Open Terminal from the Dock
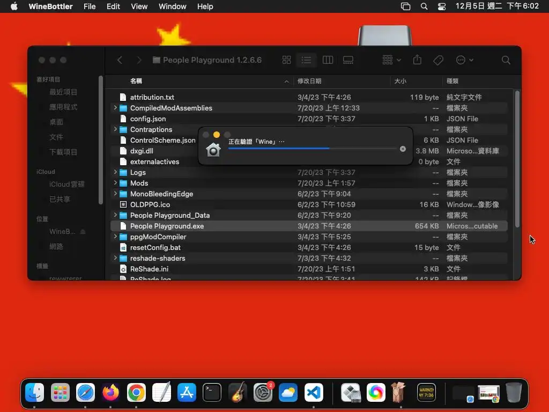The image size is (549, 412). (212, 392)
